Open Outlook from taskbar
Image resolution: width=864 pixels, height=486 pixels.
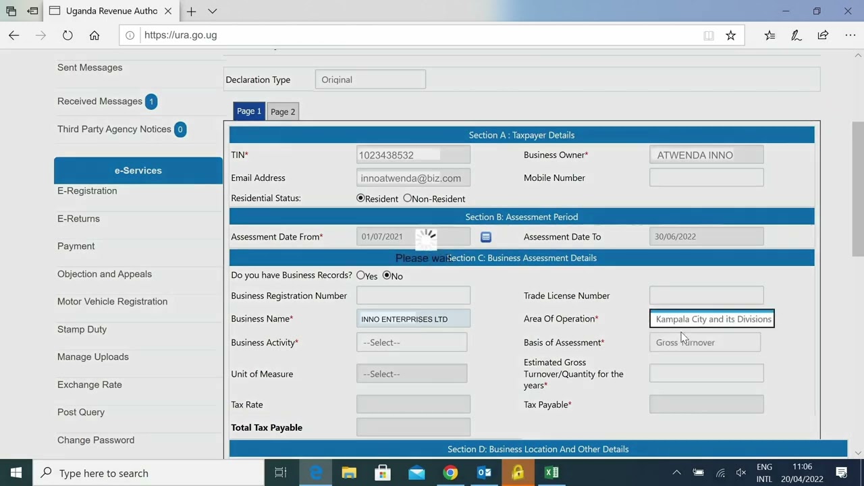484,473
